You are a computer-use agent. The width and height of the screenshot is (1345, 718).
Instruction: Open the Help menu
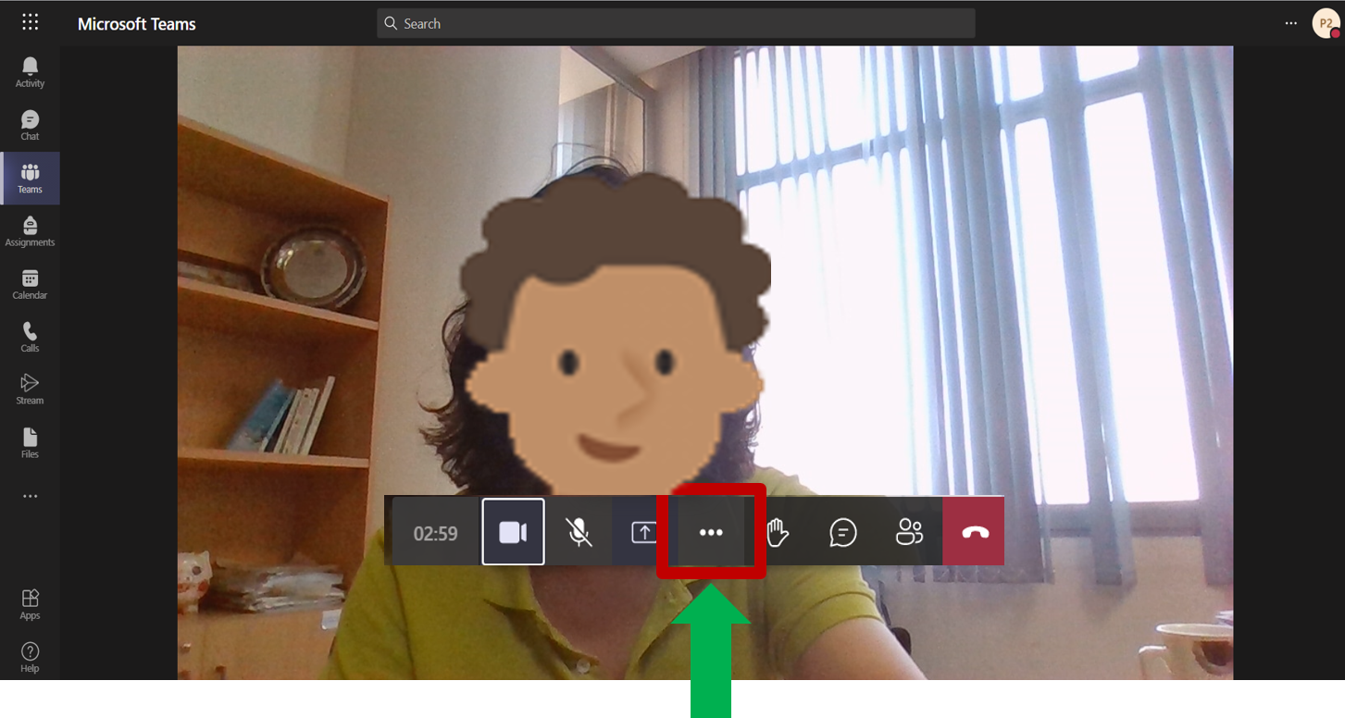pos(30,657)
